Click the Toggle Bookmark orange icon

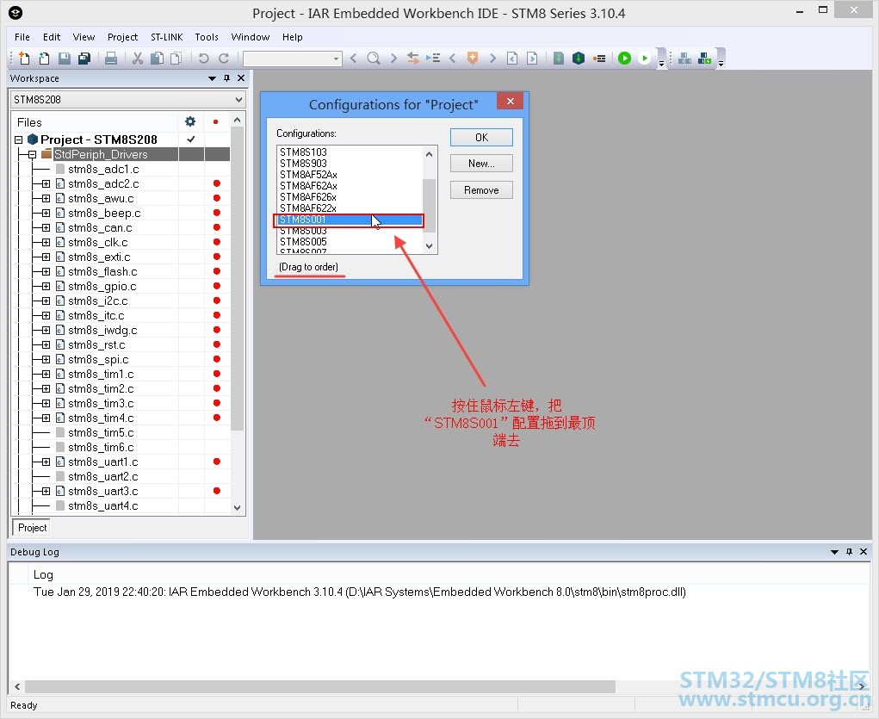pos(473,58)
